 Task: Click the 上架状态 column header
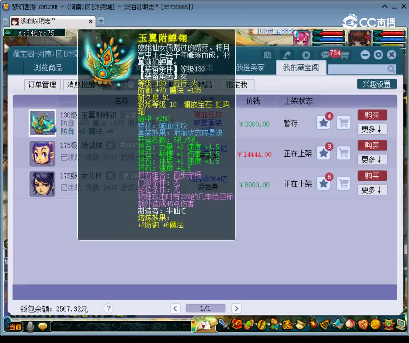(298, 101)
